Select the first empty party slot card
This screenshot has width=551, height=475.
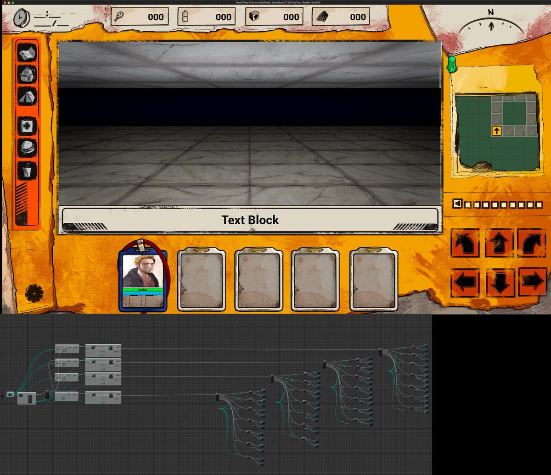pyautogui.click(x=201, y=280)
